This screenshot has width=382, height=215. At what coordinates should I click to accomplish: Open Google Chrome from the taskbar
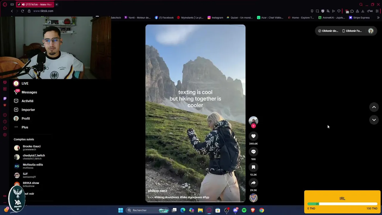pyautogui.click(x=261, y=210)
